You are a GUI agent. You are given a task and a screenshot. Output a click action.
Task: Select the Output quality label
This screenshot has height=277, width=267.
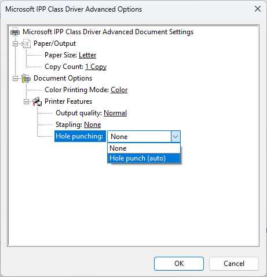79,113
